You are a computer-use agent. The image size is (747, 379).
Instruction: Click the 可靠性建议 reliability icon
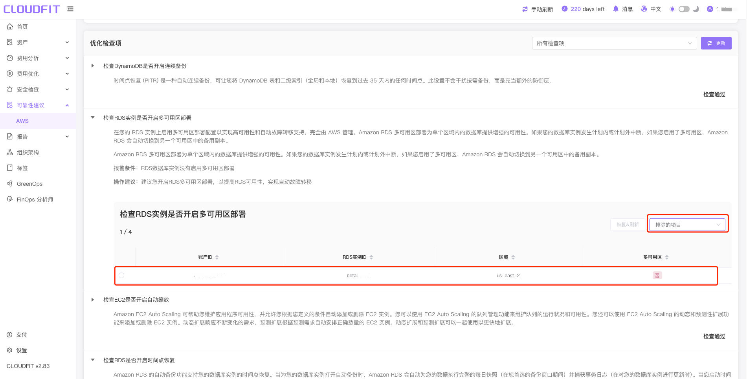pyautogui.click(x=10, y=105)
